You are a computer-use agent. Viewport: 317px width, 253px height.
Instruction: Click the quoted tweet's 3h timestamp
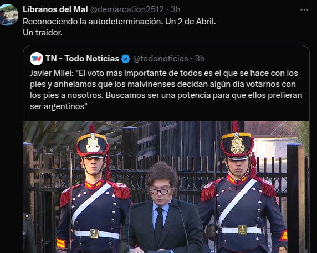click(200, 59)
